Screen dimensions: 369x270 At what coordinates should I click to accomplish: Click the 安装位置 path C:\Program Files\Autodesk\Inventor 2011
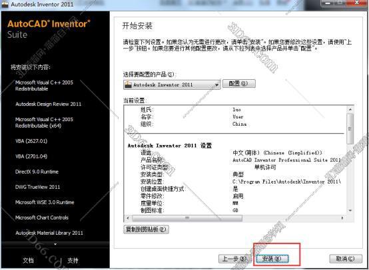tap(286, 182)
